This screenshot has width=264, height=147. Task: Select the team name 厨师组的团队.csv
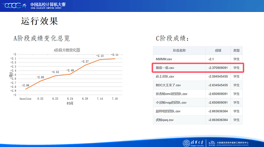coord(168,111)
